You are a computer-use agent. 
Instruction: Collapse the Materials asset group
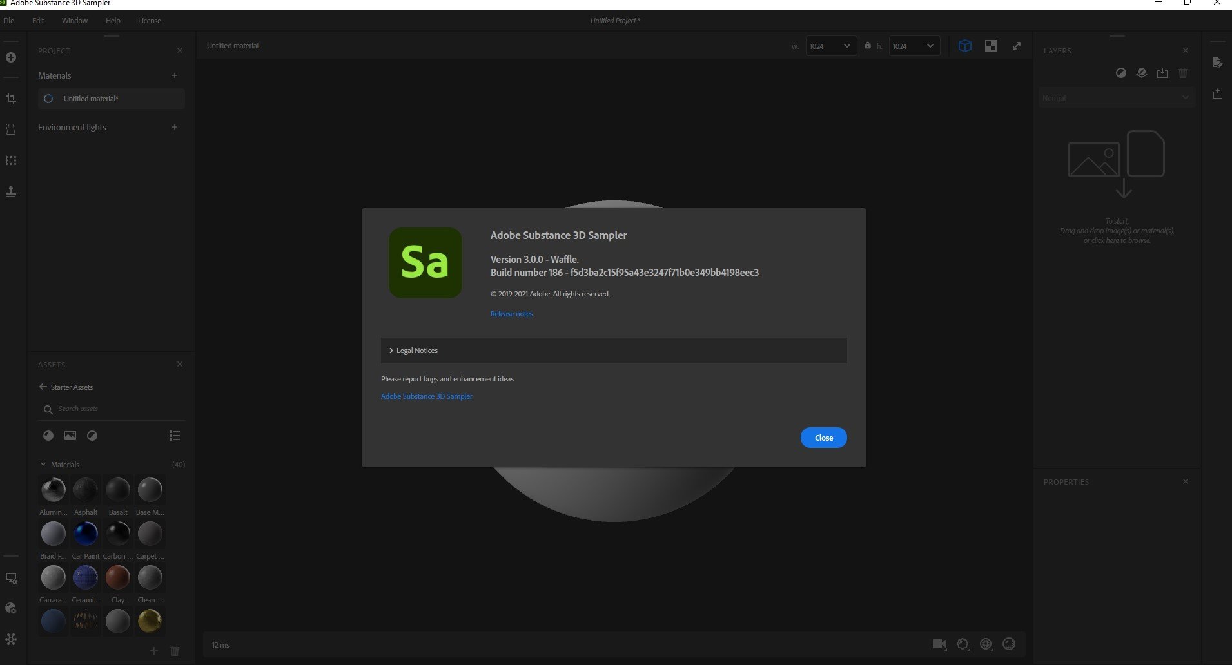point(43,464)
